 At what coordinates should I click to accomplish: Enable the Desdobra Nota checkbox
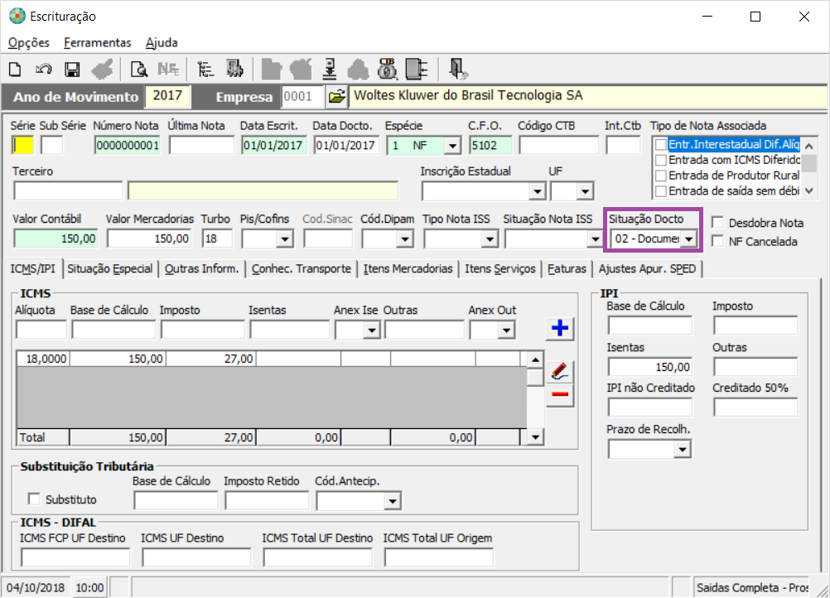[x=717, y=223]
